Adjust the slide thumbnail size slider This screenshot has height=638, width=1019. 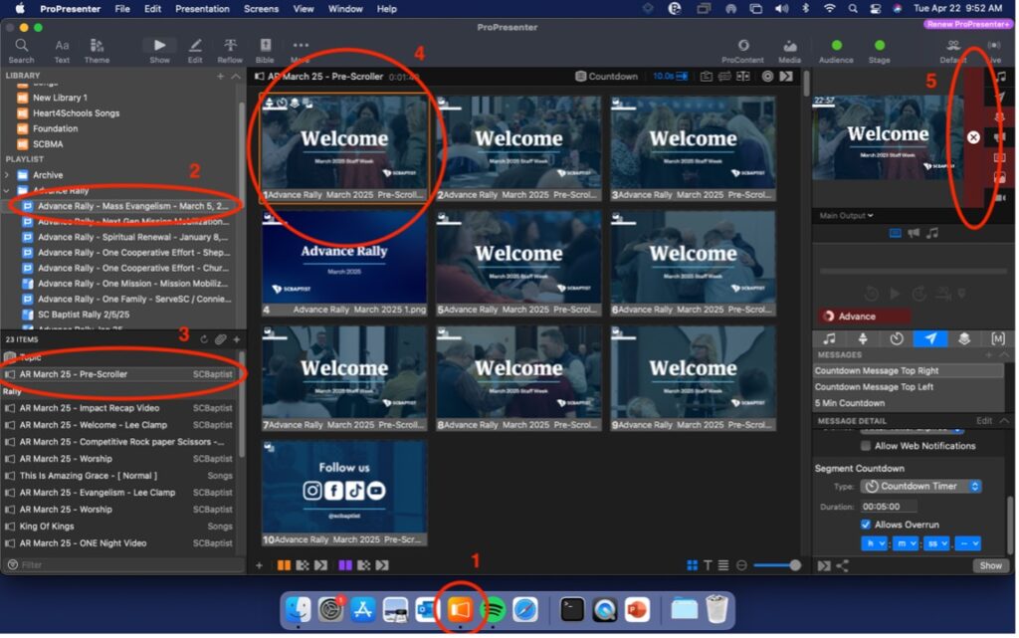click(x=777, y=565)
